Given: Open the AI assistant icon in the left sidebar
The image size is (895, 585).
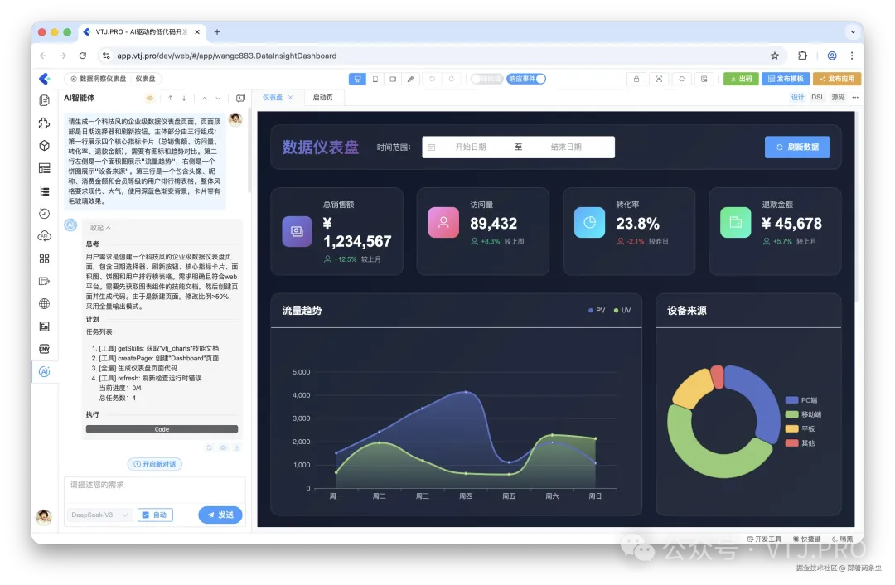Looking at the screenshot, I should click(x=44, y=371).
